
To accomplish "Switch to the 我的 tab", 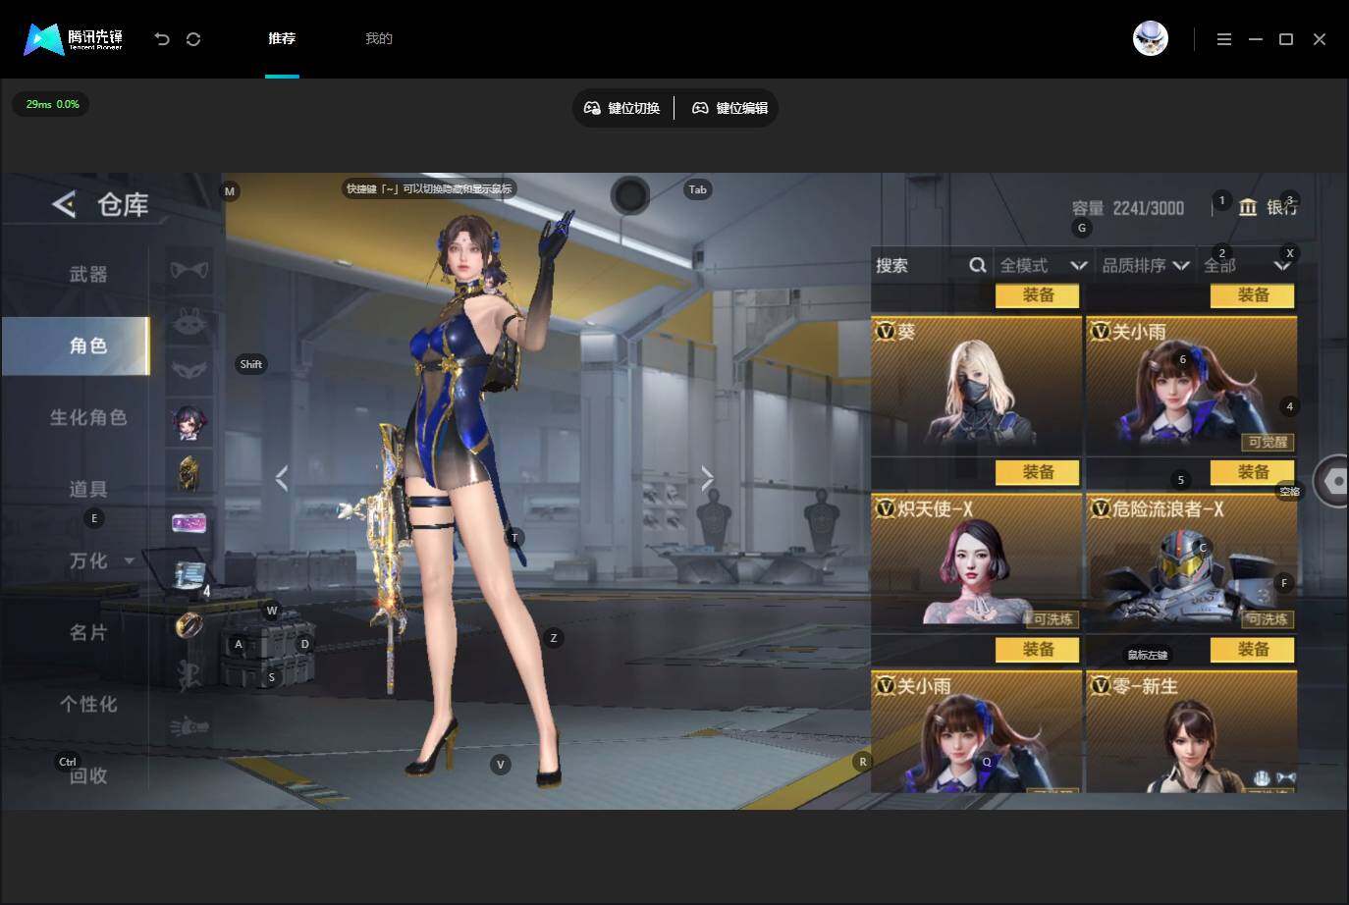I will (x=379, y=39).
